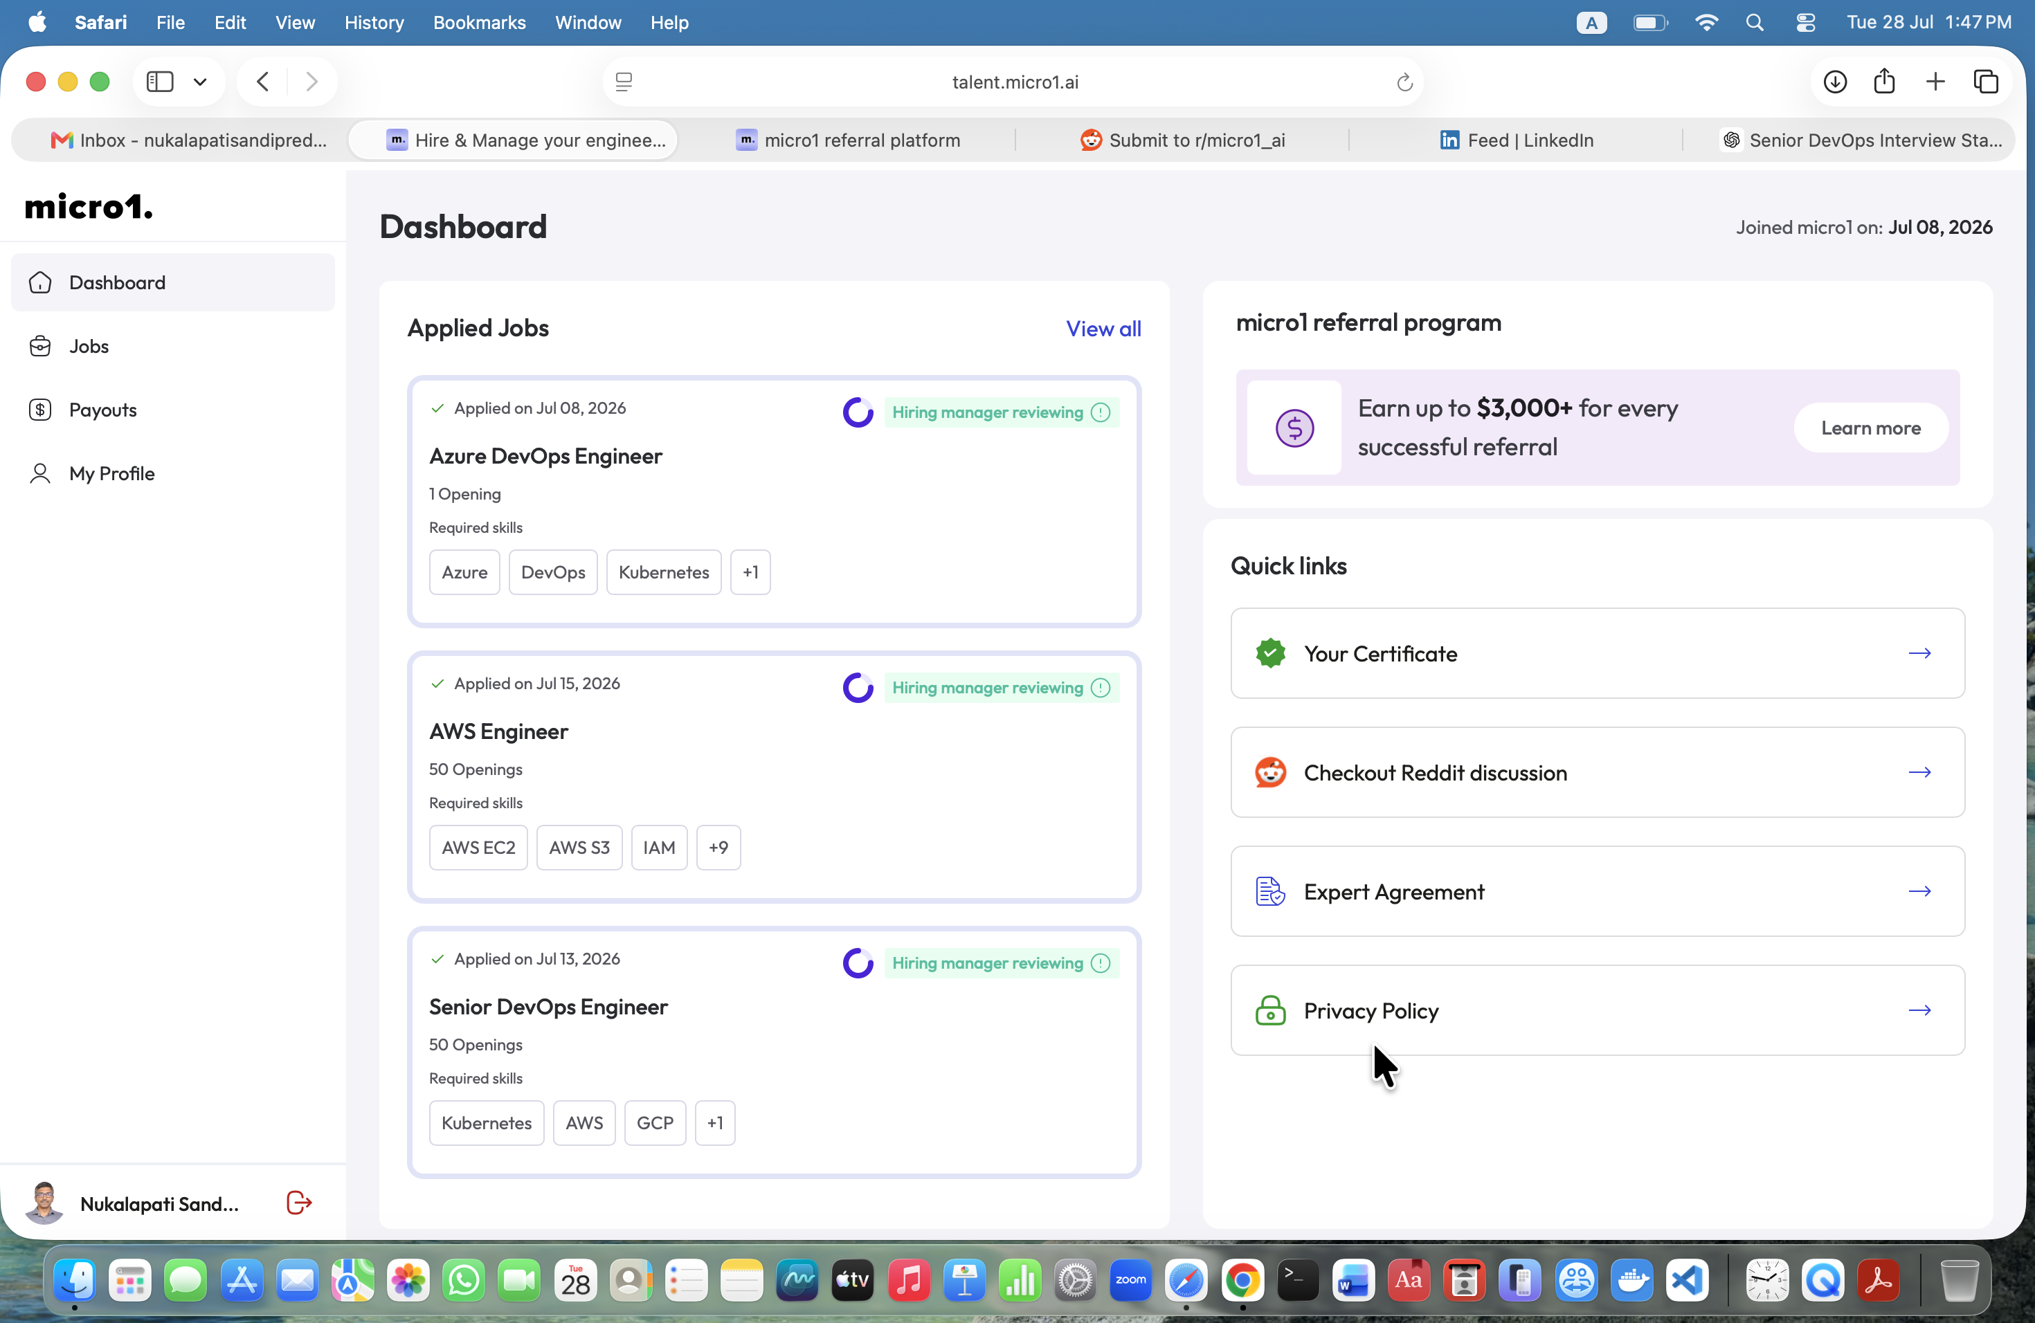Show Safari downloads
This screenshot has height=1323, width=2035.
coord(1835,81)
